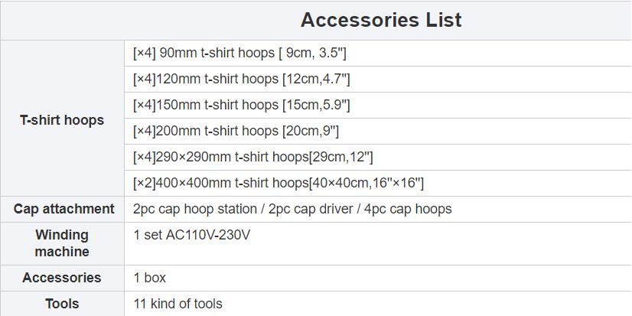Click the 4pc cap hoops text
This screenshot has height=316, width=632.
point(408,209)
